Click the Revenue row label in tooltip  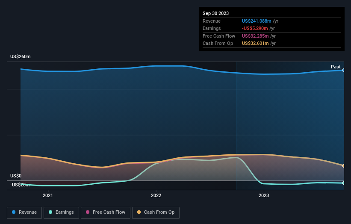[x=212, y=21]
